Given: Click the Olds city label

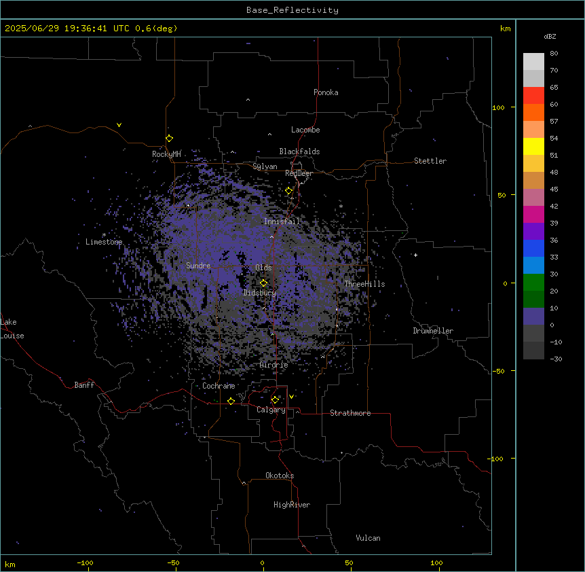Looking at the screenshot, I should coord(263,268).
